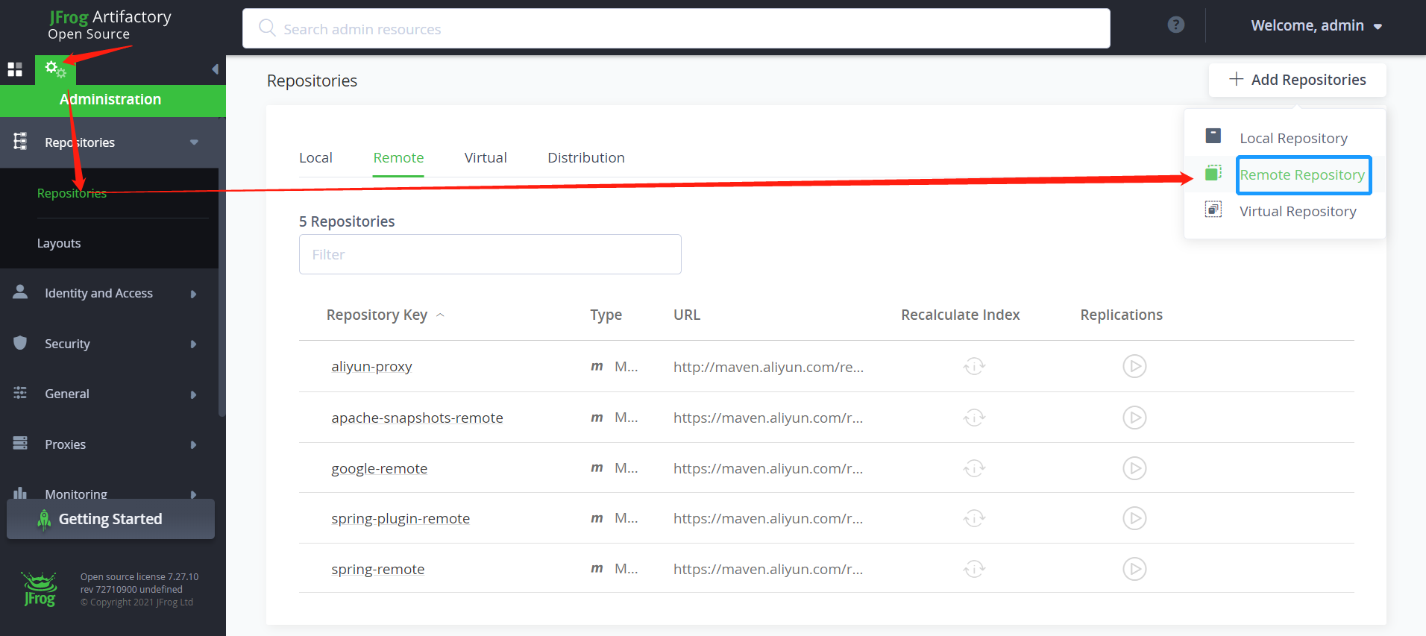Screen dimensions: 1426x636
Task: Click the Recalculate Index column header
Action: point(960,315)
